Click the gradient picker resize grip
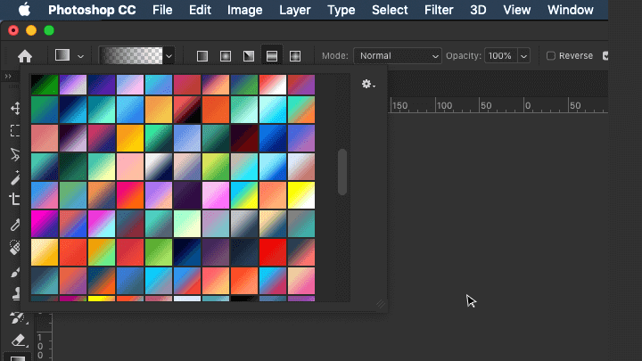642x361 pixels. [381, 304]
